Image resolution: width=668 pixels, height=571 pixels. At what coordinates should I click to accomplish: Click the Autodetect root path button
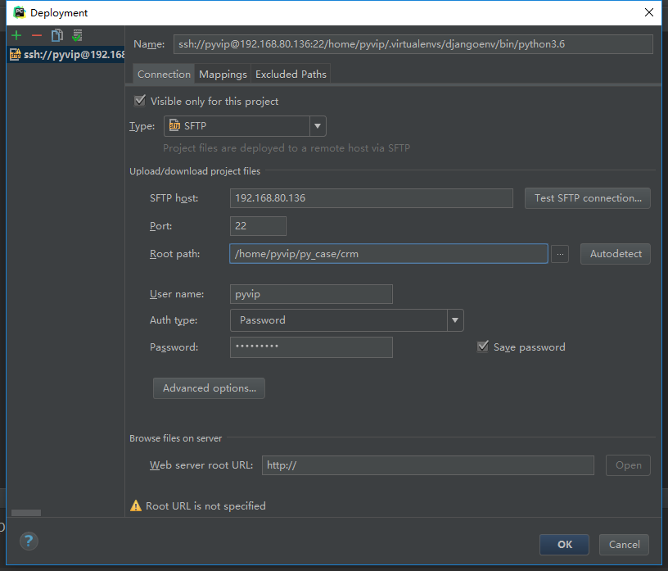pos(615,254)
